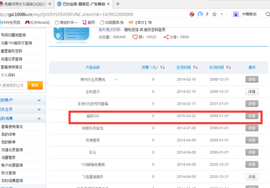Expand the 神州行主资费包 row chevron
Viewport: 270px width, 188px height.
(x=116, y=80)
